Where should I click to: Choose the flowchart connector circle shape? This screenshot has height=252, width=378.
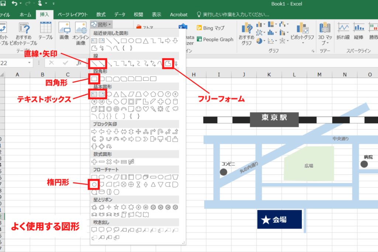point(94,184)
